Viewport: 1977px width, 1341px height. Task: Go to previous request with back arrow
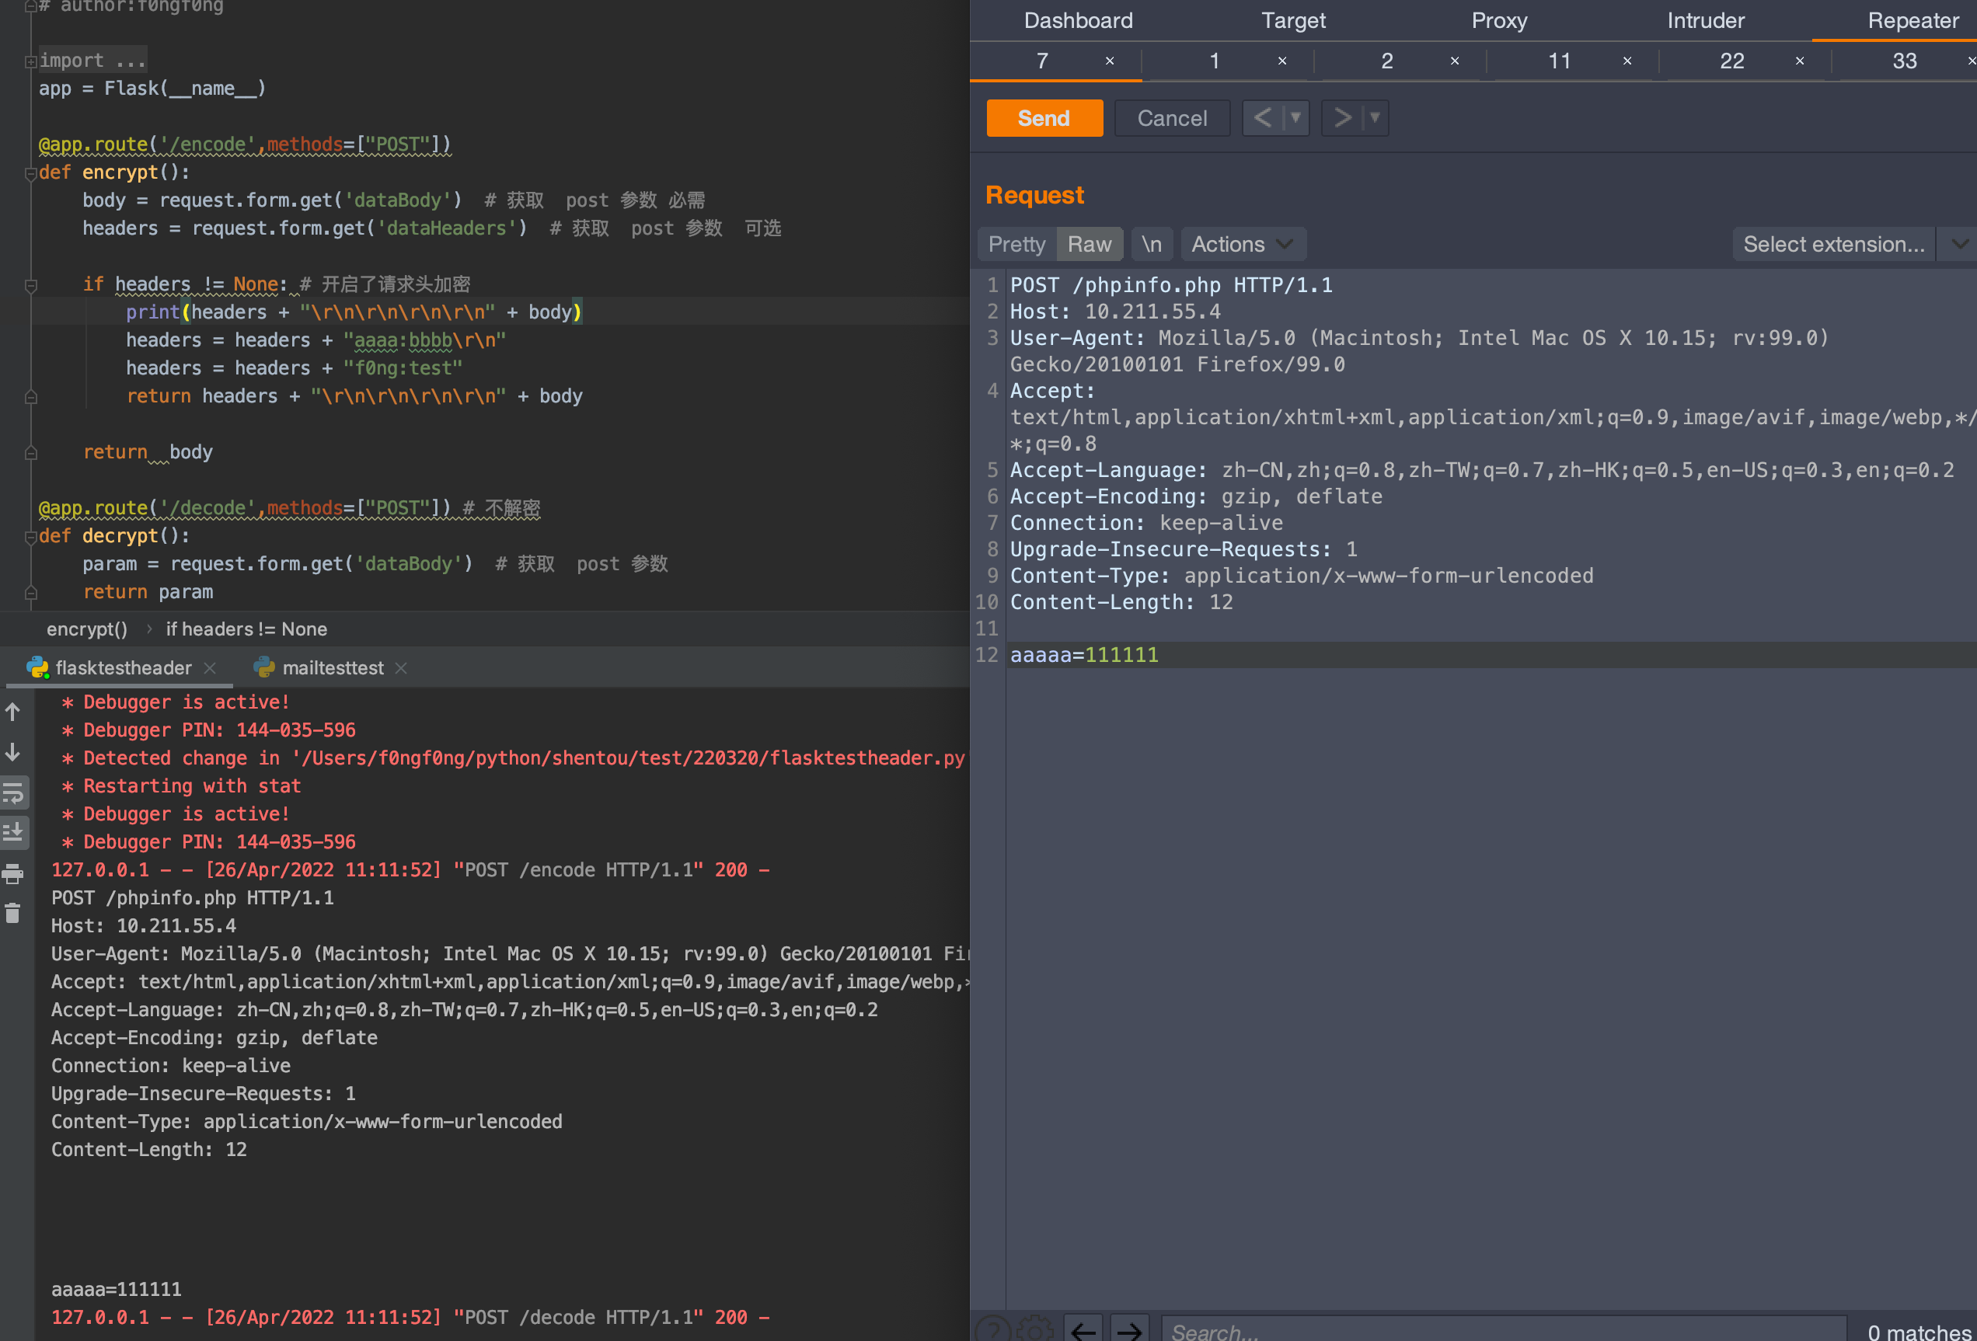pos(1262,118)
